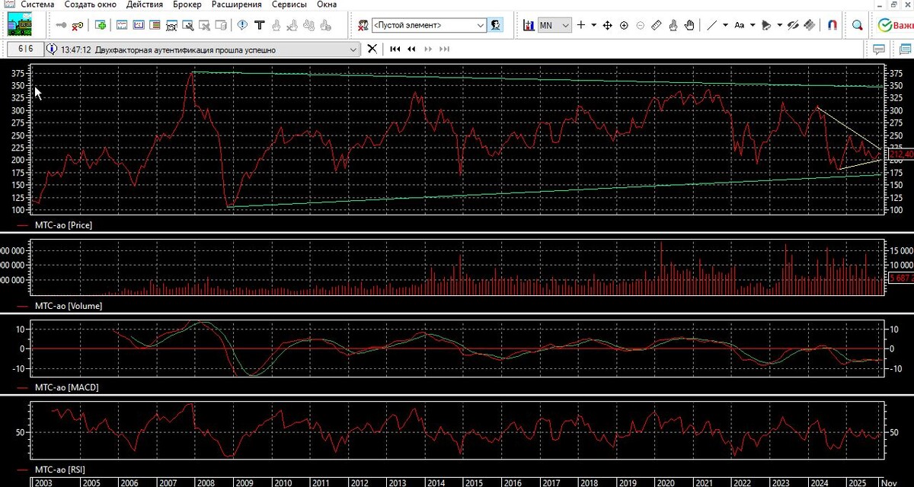Click the first speech bubble message icon
The height and width of the screenshot is (487, 914).
click(878, 49)
